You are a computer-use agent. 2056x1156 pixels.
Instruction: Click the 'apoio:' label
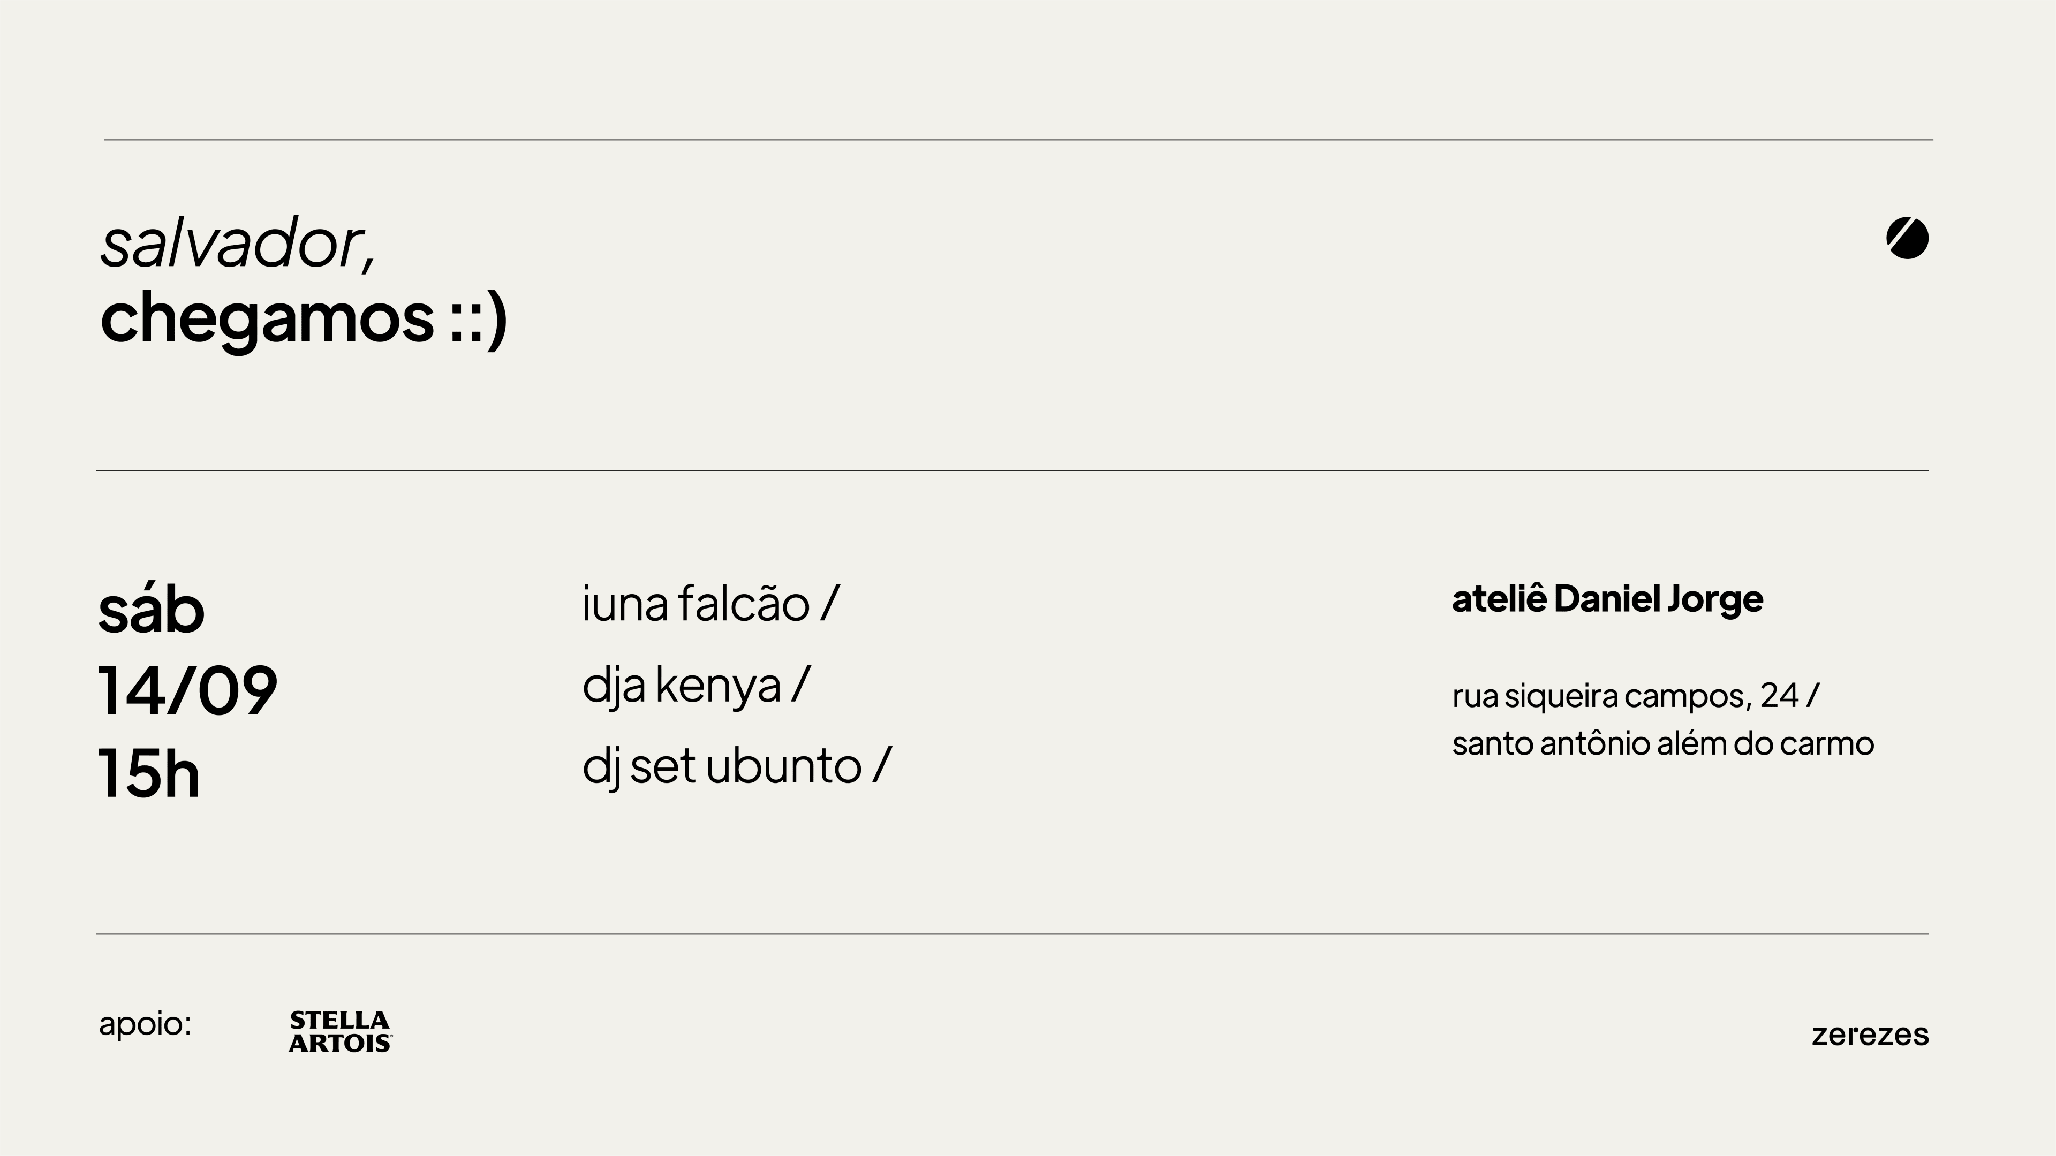145,1025
